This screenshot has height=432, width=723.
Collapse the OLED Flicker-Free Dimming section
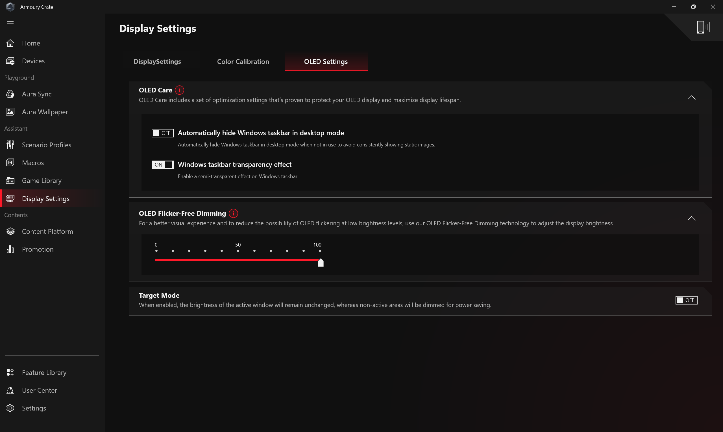click(x=691, y=218)
